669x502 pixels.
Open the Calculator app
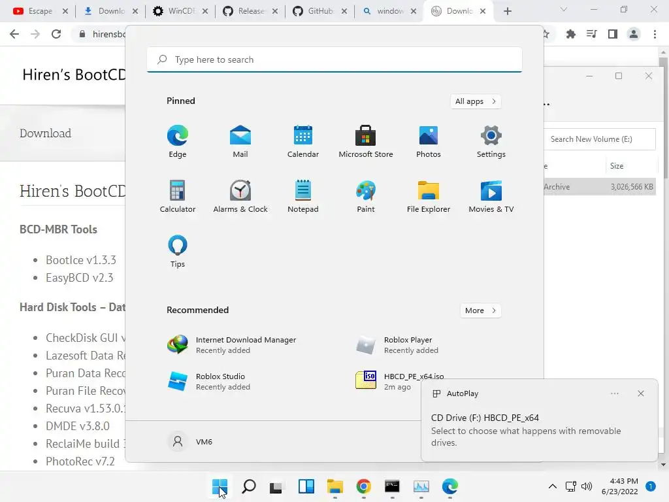point(178,196)
